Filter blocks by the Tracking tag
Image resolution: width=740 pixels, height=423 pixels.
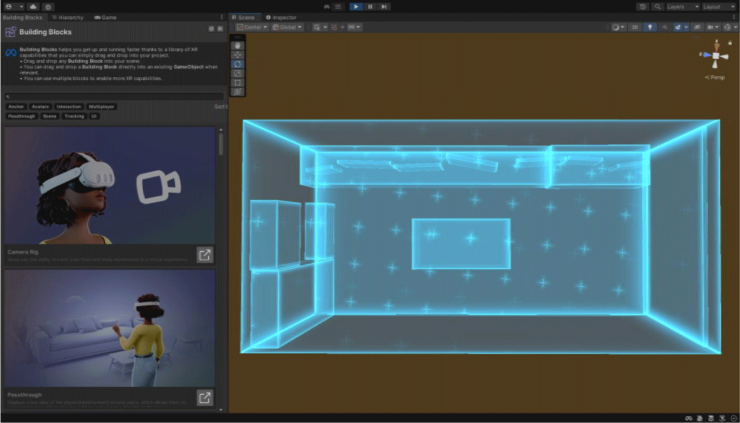(x=74, y=116)
